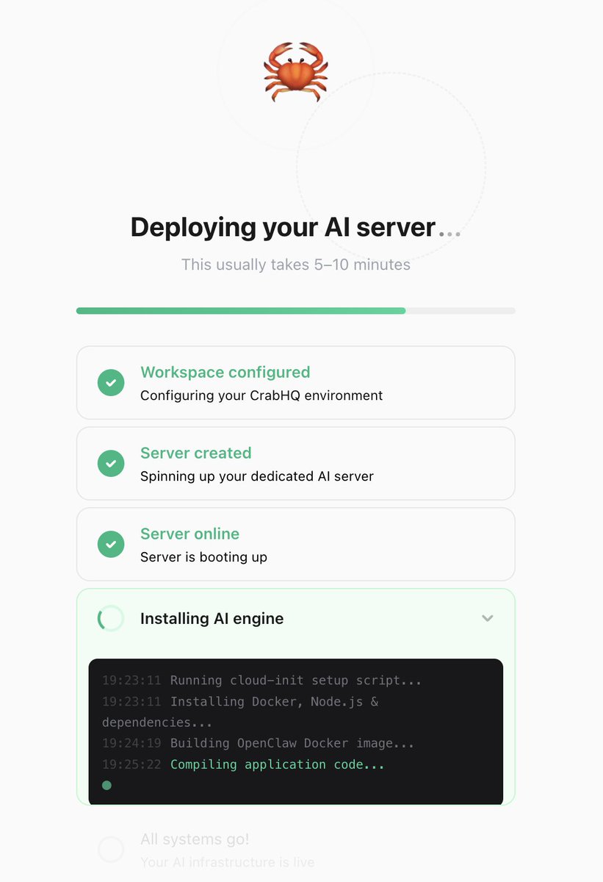Click 'Building OpenClaw Docker image...' log line

292,743
